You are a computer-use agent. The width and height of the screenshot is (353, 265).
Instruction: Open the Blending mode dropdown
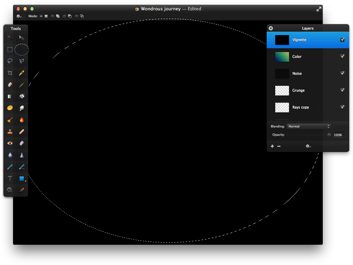click(308, 126)
